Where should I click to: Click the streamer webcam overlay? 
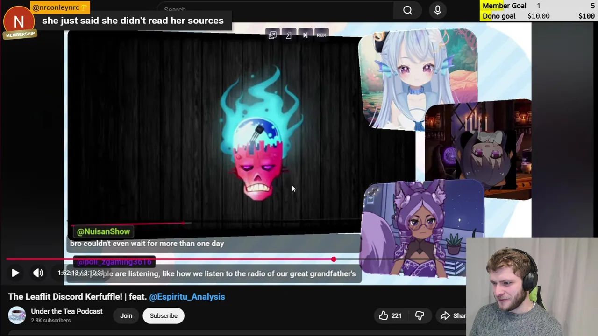pyautogui.click(x=532, y=287)
